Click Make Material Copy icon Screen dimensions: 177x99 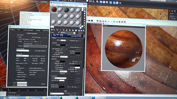[x=64, y=30]
